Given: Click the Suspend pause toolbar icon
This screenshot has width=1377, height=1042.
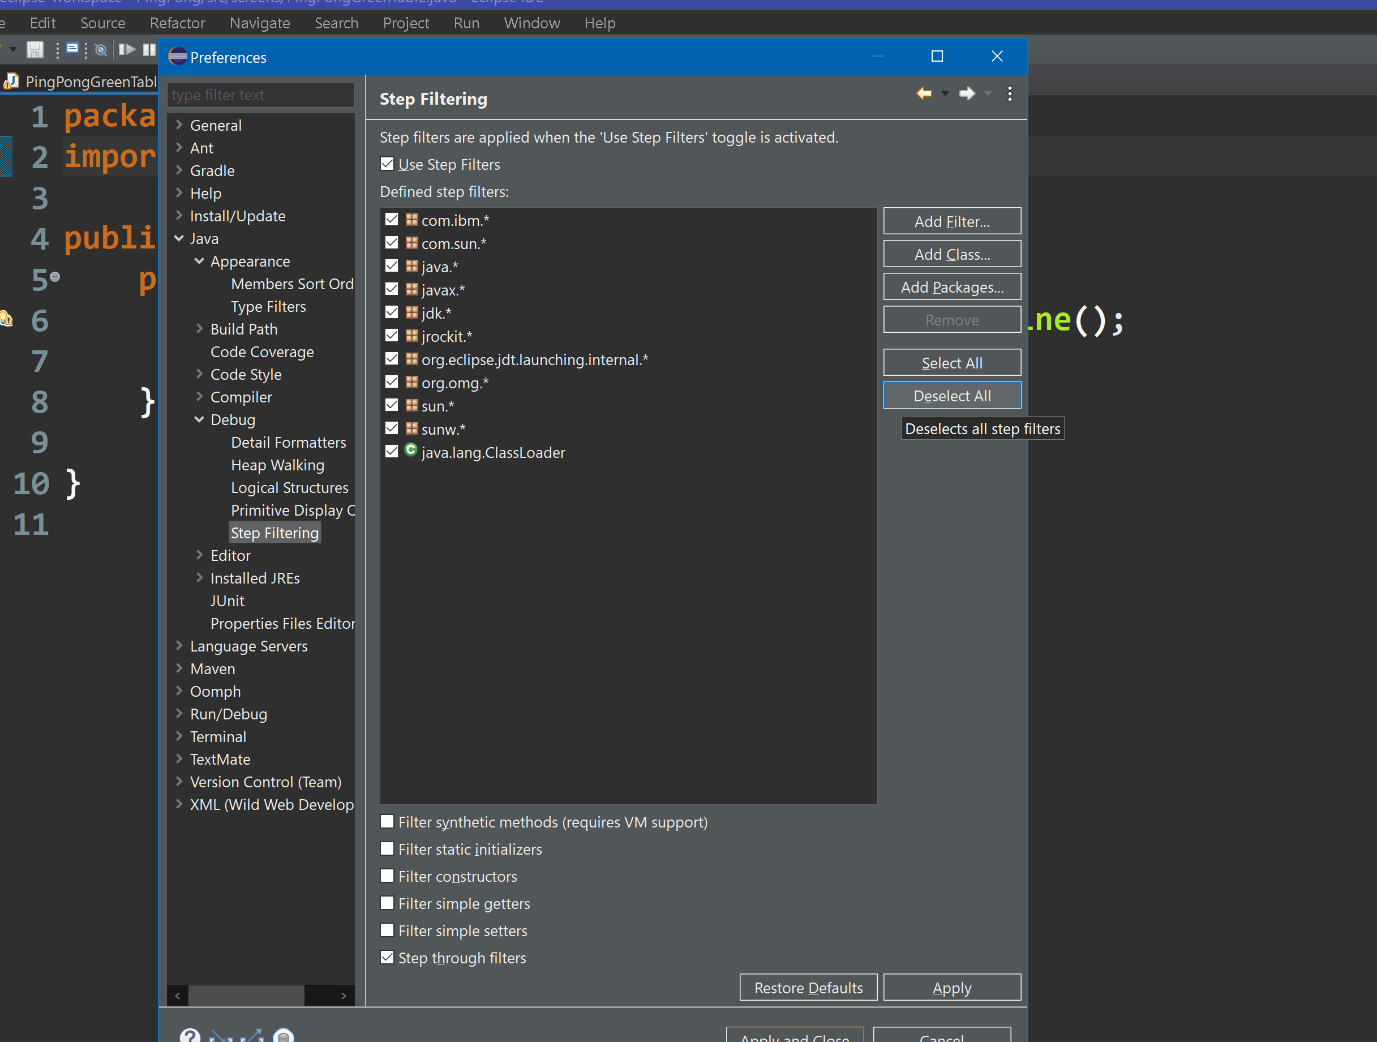Looking at the screenshot, I should point(149,49).
